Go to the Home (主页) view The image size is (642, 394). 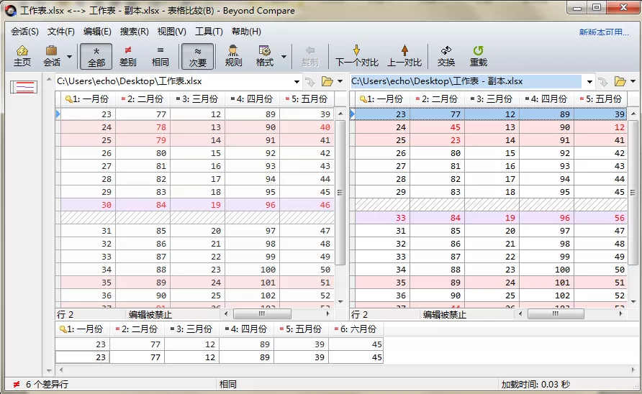[22, 56]
